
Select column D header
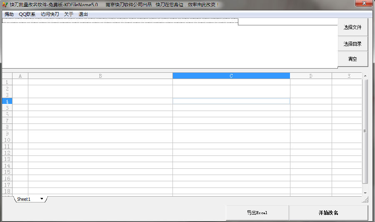(x=311, y=76)
